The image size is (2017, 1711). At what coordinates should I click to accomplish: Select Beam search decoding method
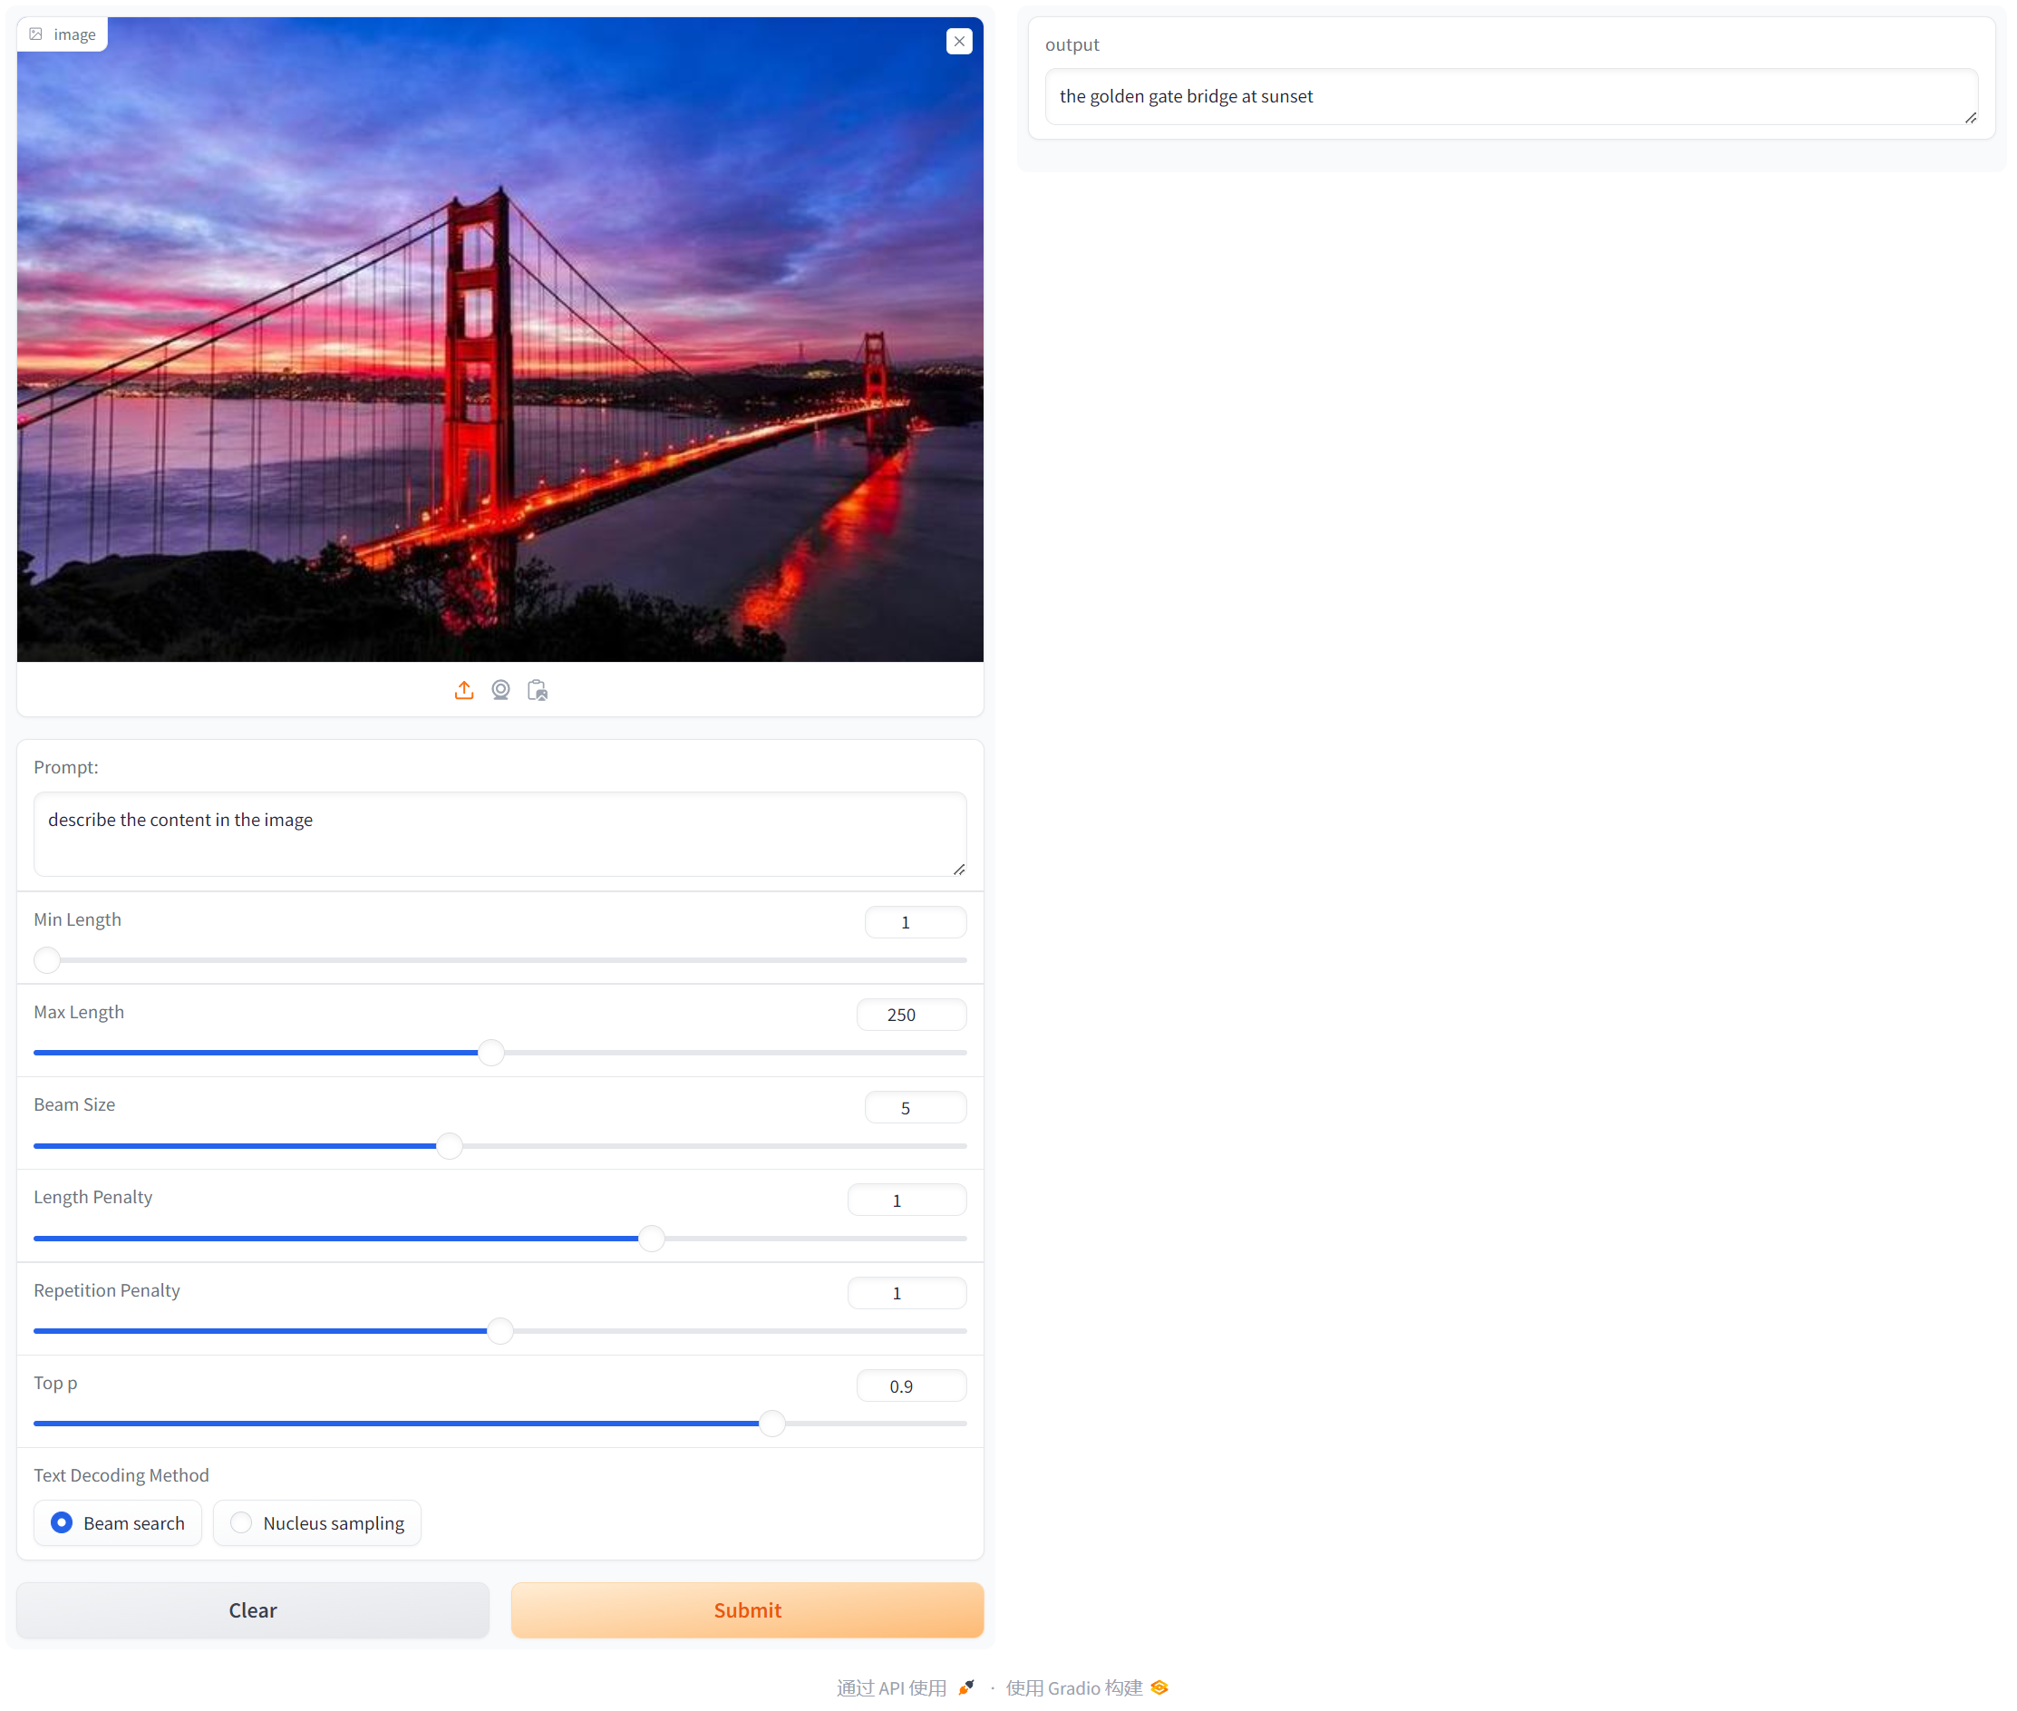coord(62,1522)
